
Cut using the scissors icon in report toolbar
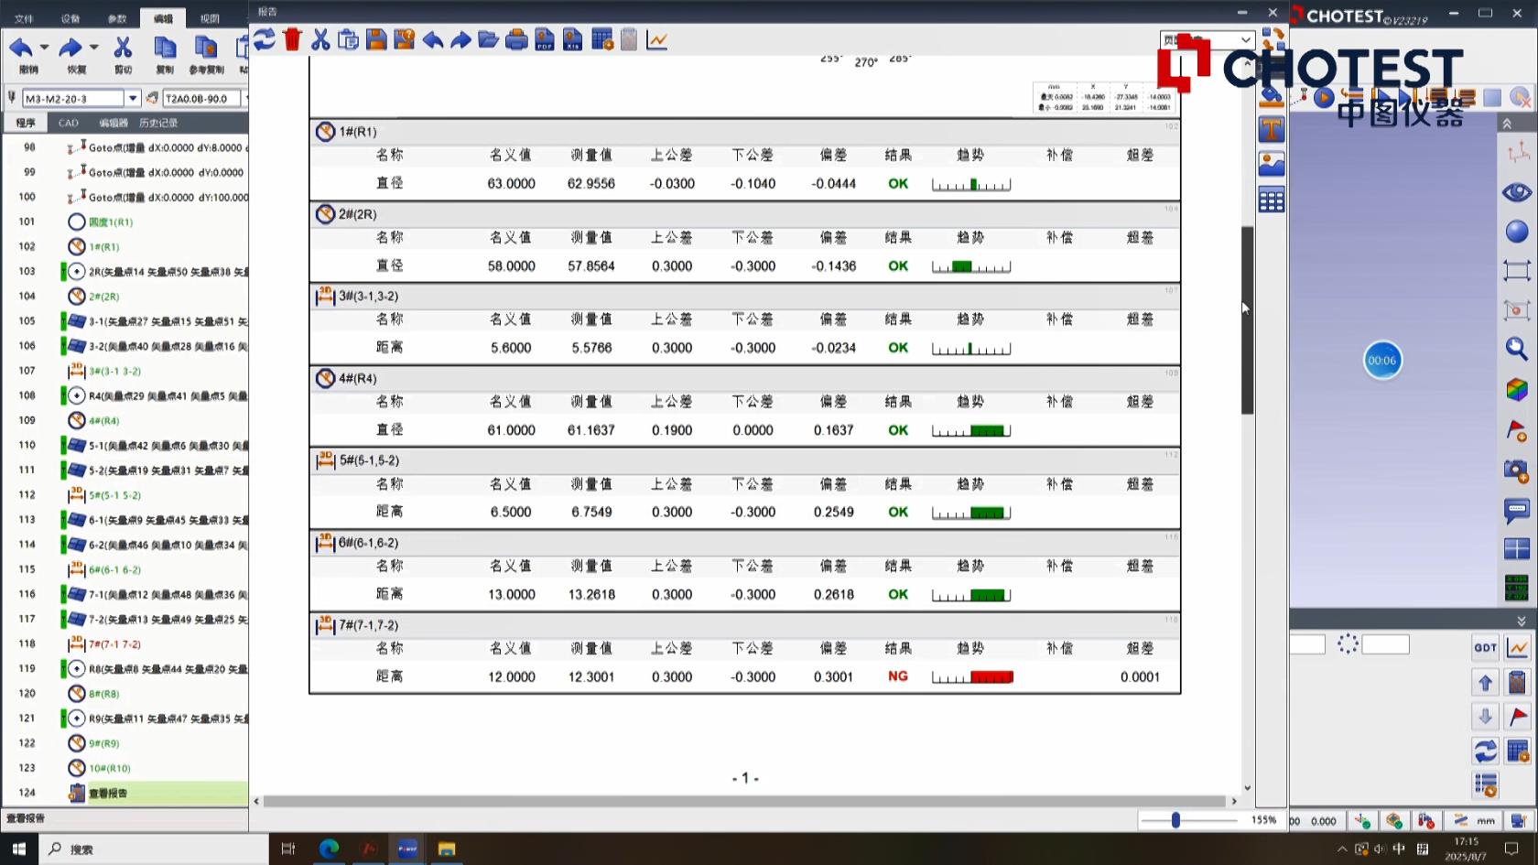tap(320, 39)
